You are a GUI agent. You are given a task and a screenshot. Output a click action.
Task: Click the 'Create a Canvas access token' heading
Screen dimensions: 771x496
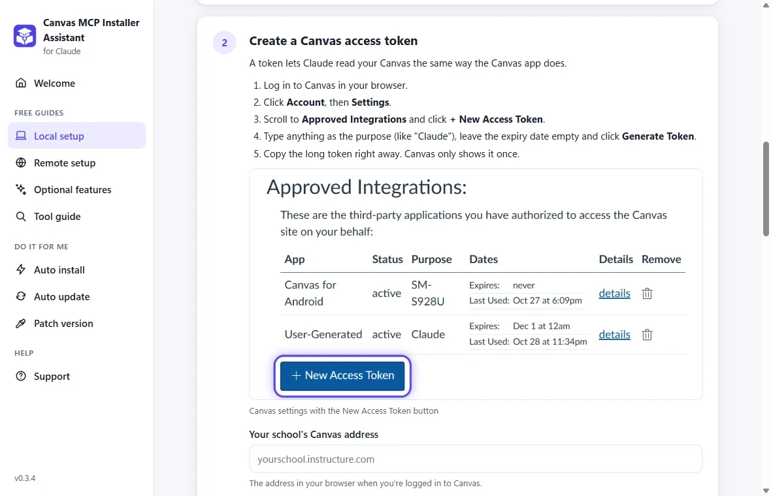point(333,40)
